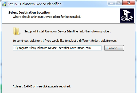Focus the destination folder path field
137x97 pixels.
(x=57, y=48)
